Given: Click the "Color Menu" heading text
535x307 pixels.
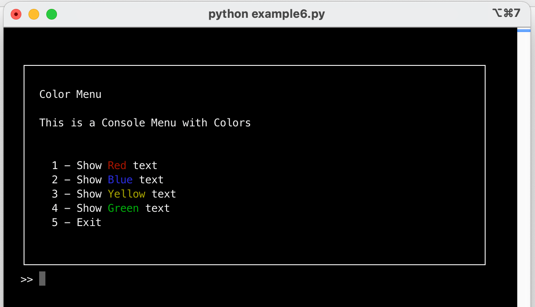Looking at the screenshot, I should pos(70,94).
